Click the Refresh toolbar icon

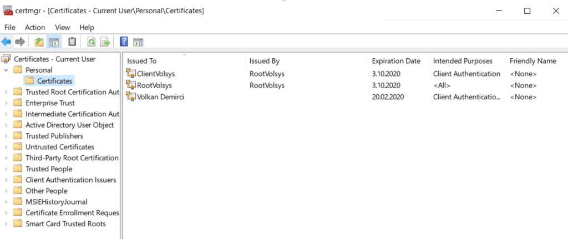92,42
